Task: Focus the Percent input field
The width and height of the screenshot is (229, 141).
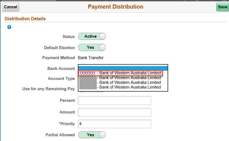Action: point(114,100)
